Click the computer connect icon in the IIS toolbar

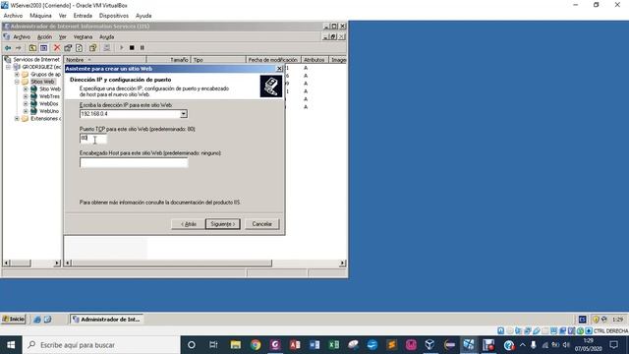click(106, 48)
